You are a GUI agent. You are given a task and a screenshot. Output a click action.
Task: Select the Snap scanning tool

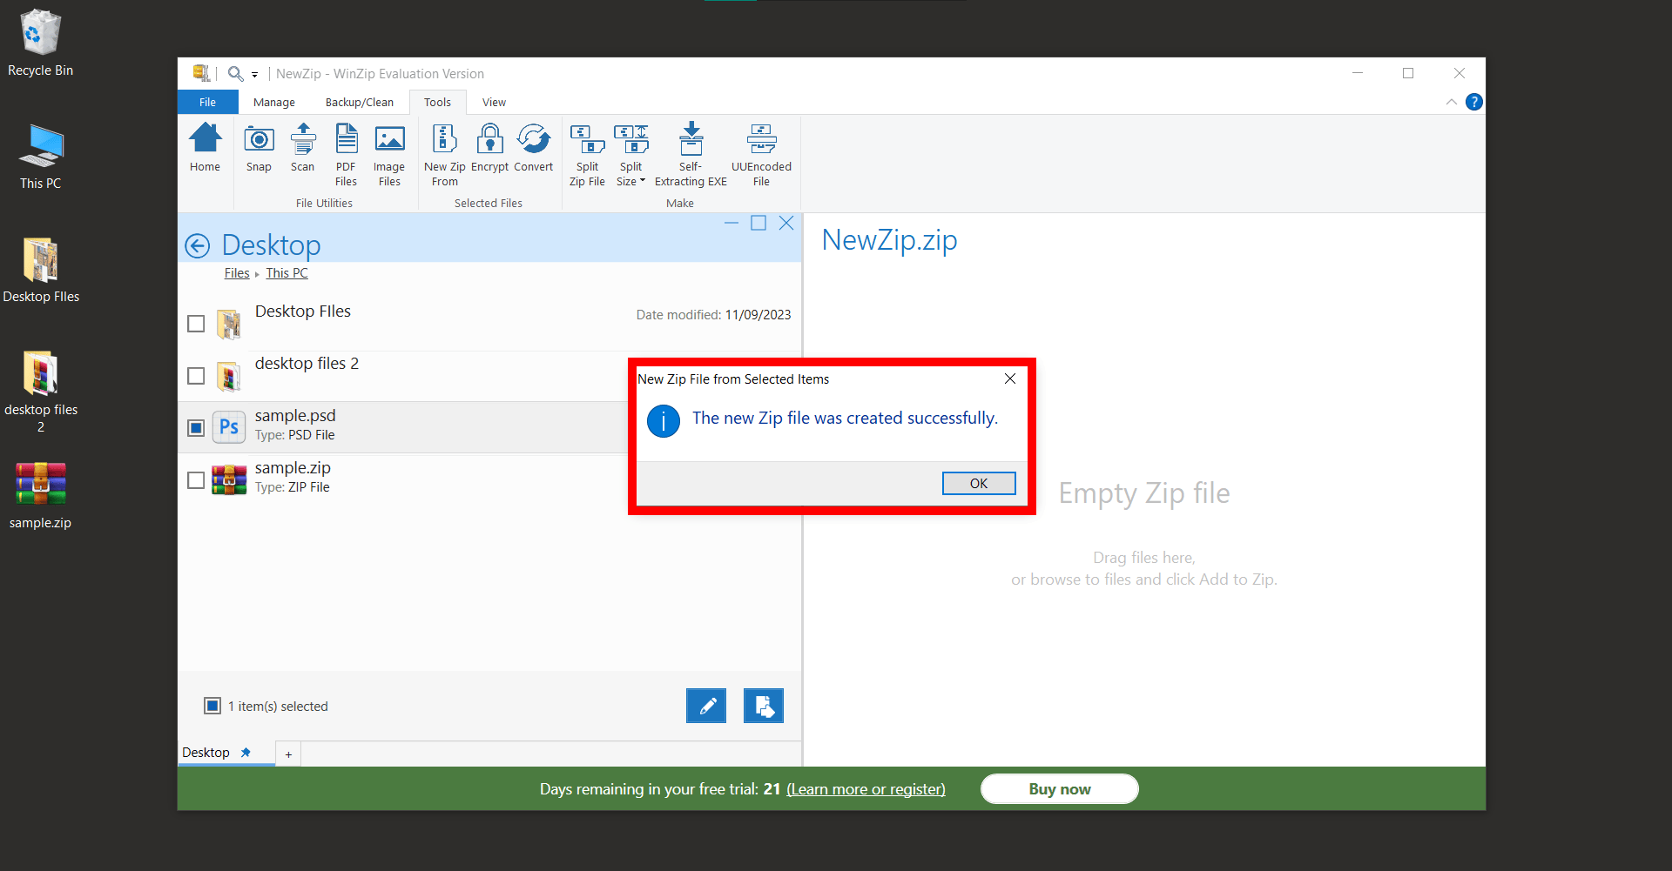259,153
